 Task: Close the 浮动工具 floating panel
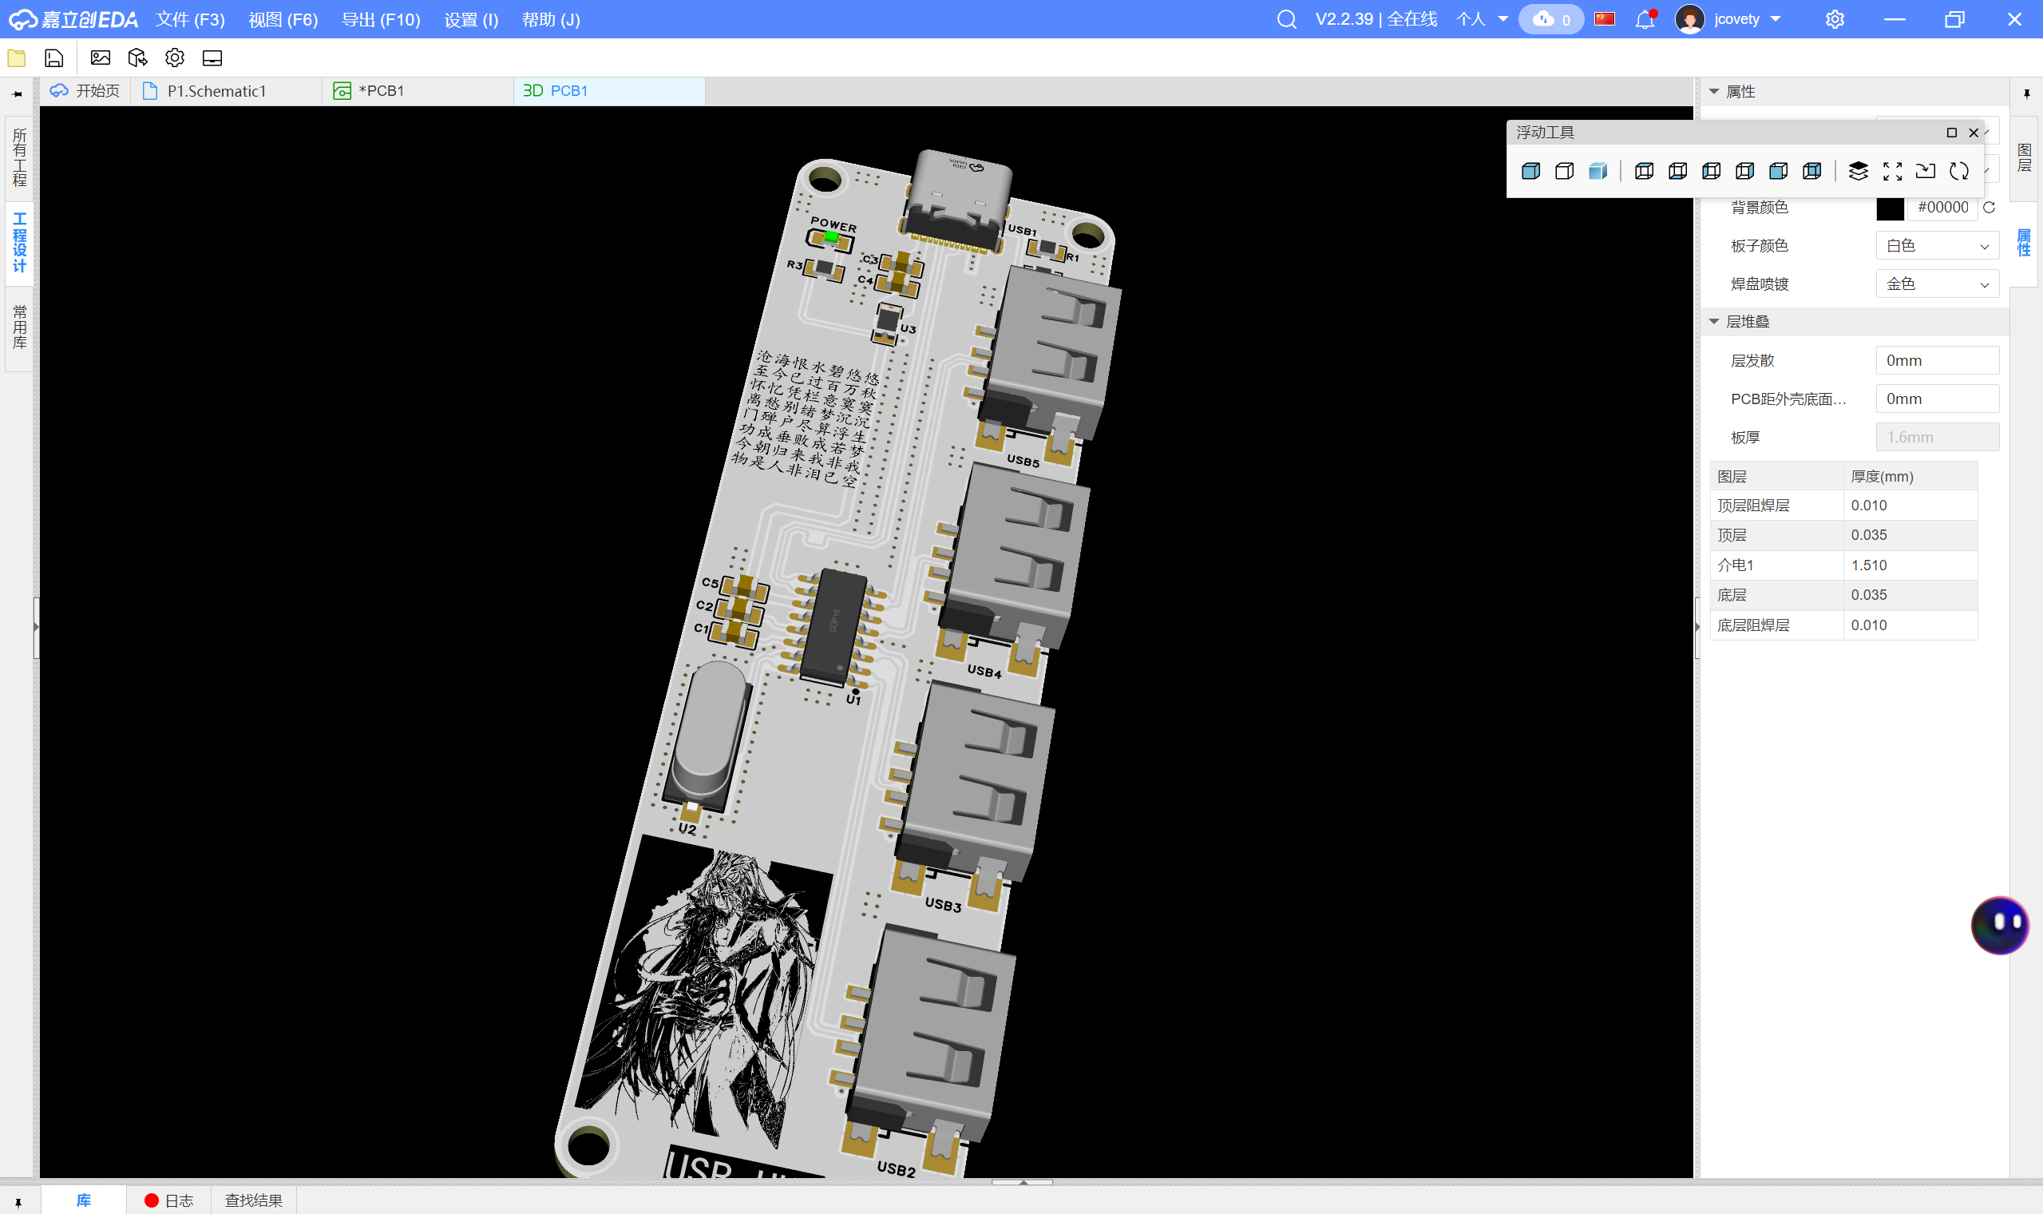pos(1974,133)
